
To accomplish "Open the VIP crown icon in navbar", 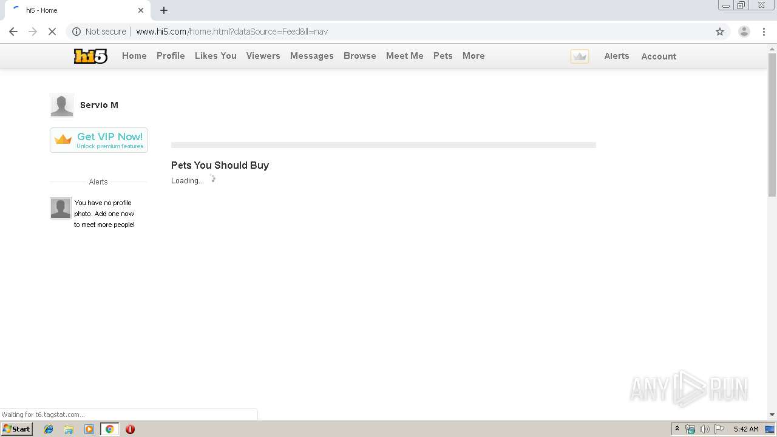I will coord(580,56).
